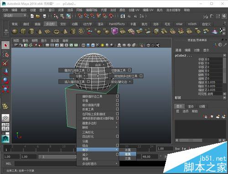This screenshot has height=174, width=228.
Task: Toggle use all lights yellow bulb icon
Action: tap(103, 45)
